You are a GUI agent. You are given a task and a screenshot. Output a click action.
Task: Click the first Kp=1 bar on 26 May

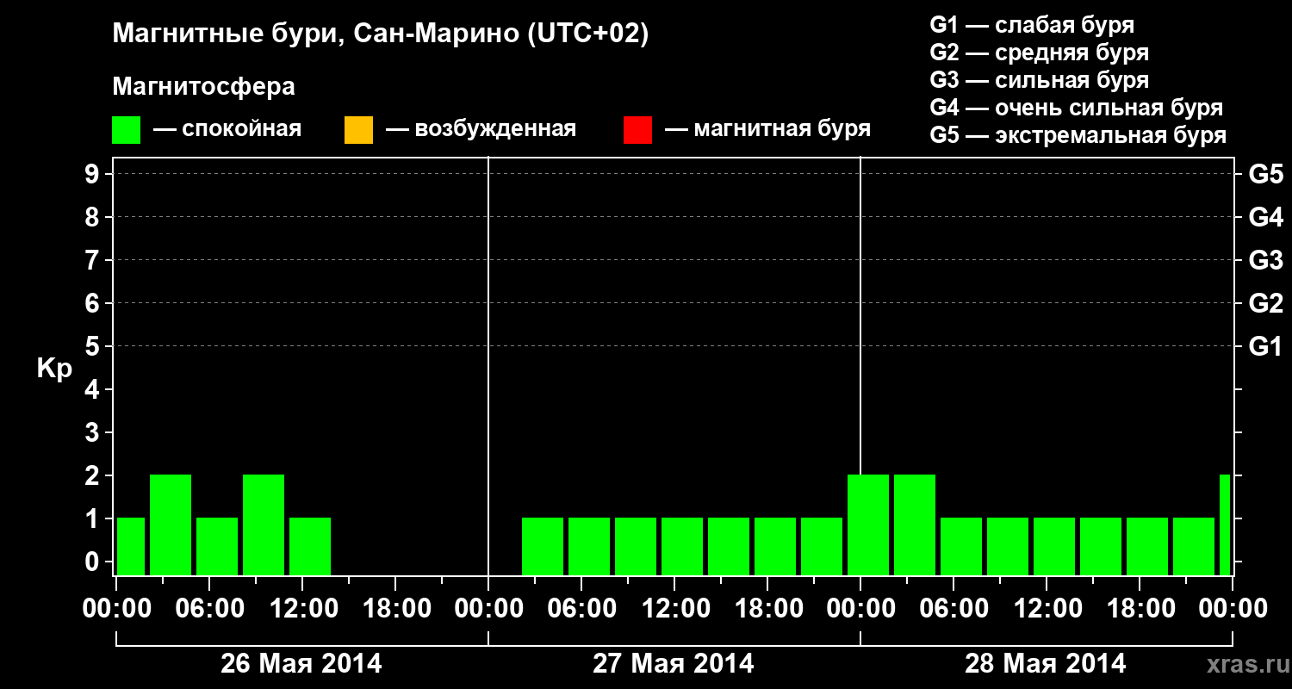click(x=130, y=546)
